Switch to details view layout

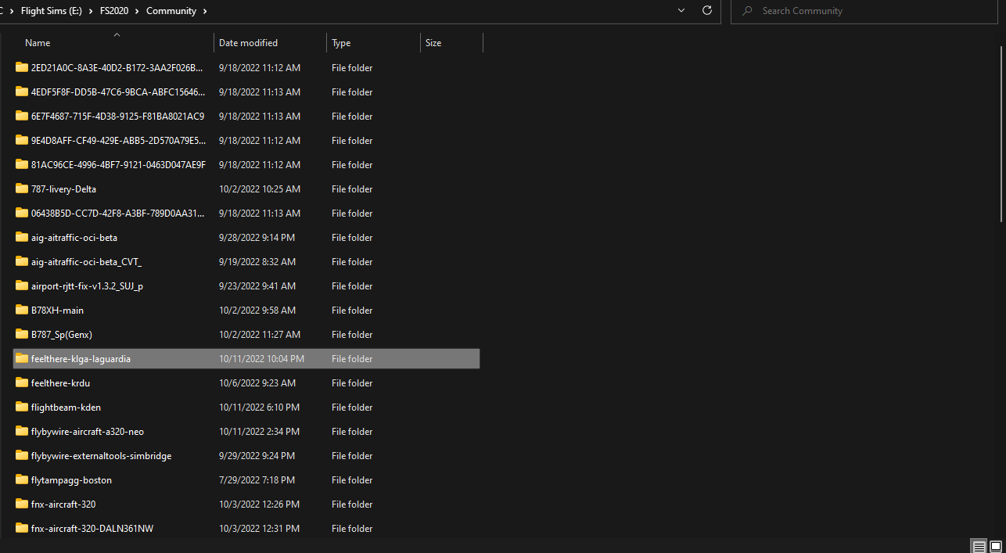click(979, 546)
